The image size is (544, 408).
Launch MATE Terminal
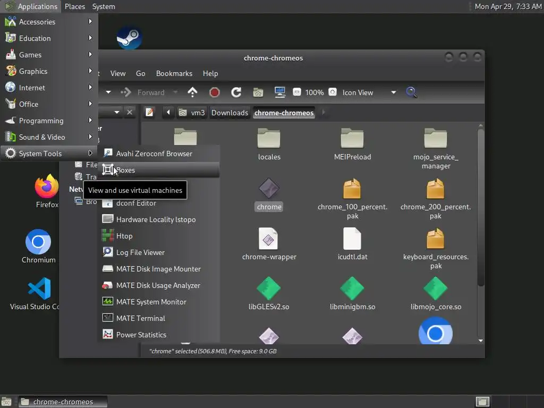click(x=159, y=319)
